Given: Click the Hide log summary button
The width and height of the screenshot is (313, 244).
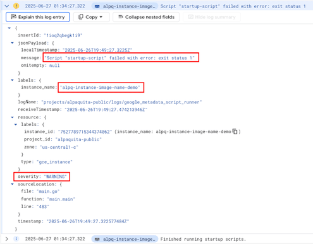Looking at the screenshot, I should (x=212, y=17).
